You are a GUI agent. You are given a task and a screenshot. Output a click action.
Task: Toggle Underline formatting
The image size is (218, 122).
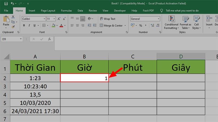coord(34,25)
